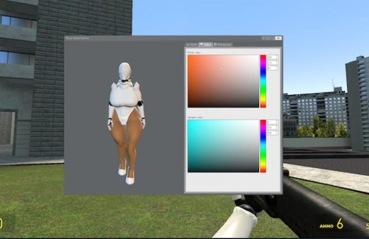Pick a shade in the Weapon color square
The height and width of the screenshot is (239, 369).
tap(223, 146)
